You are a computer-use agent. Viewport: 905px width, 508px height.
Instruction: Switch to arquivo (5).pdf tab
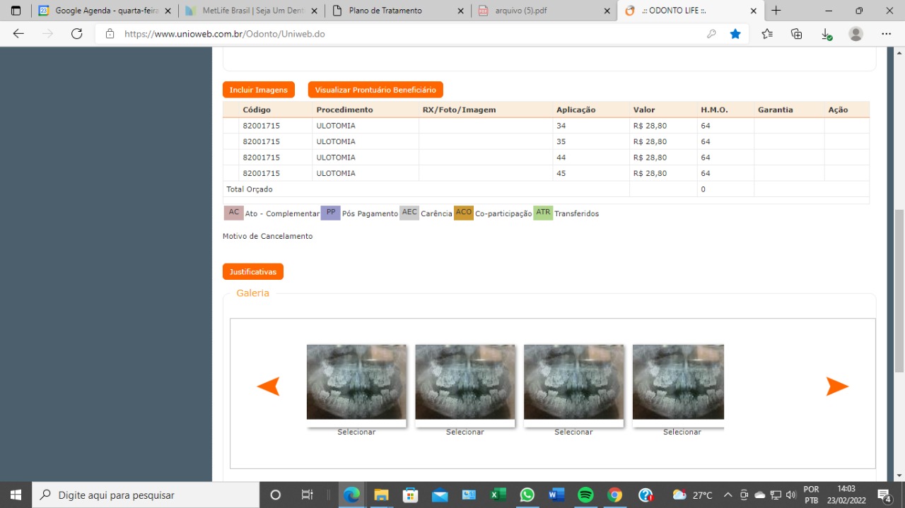pyautogui.click(x=543, y=11)
